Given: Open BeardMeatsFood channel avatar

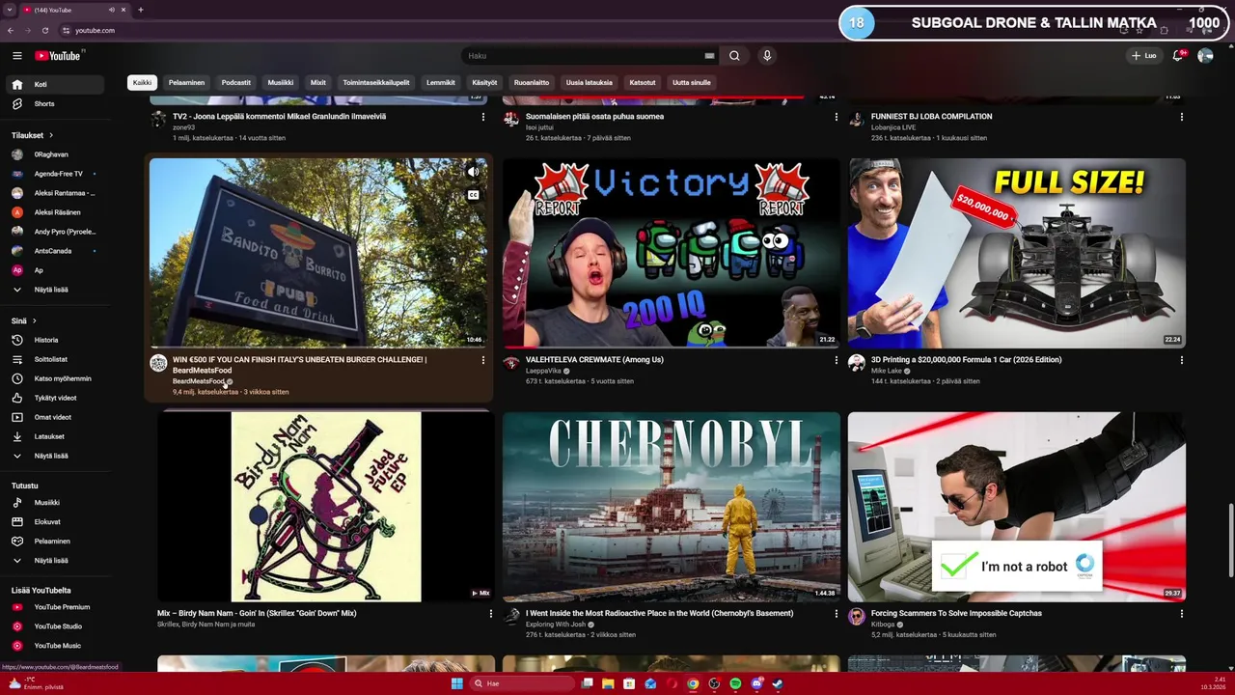Looking at the screenshot, I should click(x=158, y=363).
